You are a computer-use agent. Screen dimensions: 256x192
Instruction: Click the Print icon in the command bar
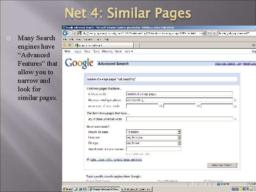pyautogui.click(x=254, y=45)
